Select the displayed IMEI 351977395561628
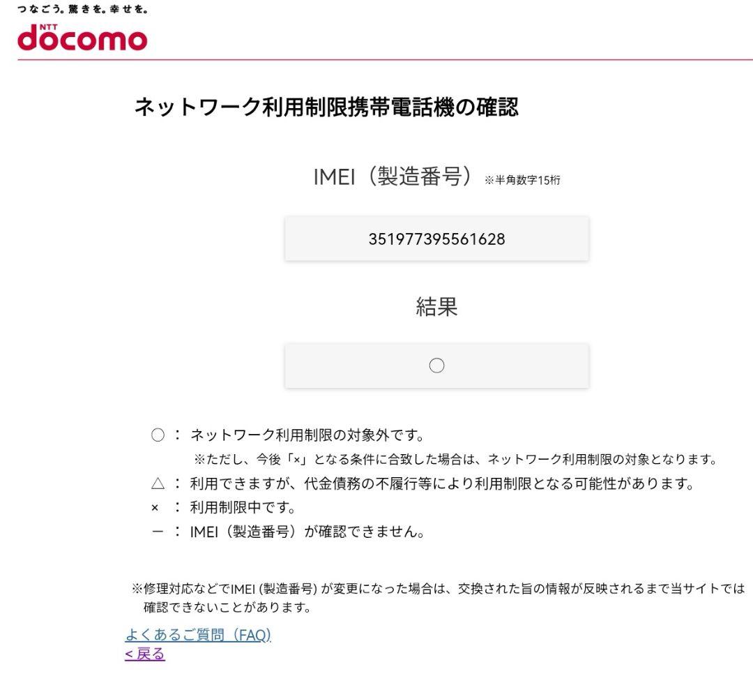753x676 pixels. (x=436, y=238)
